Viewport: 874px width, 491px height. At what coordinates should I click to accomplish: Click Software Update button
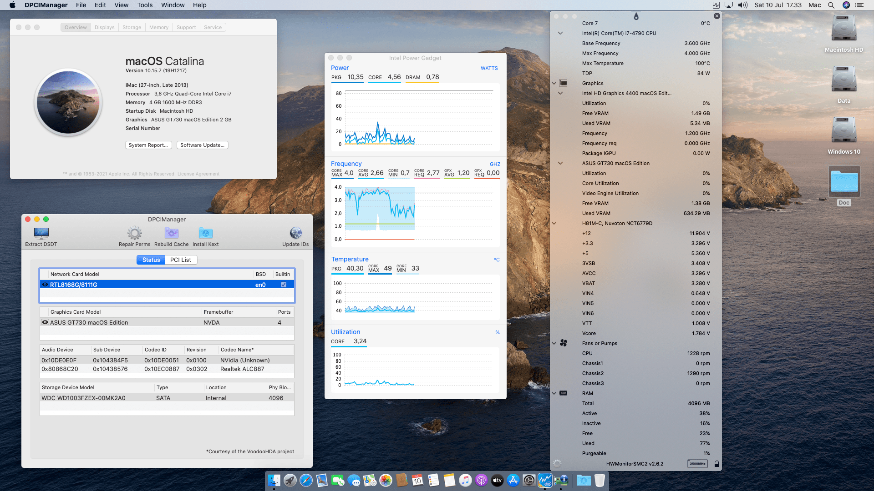coord(203,145)
